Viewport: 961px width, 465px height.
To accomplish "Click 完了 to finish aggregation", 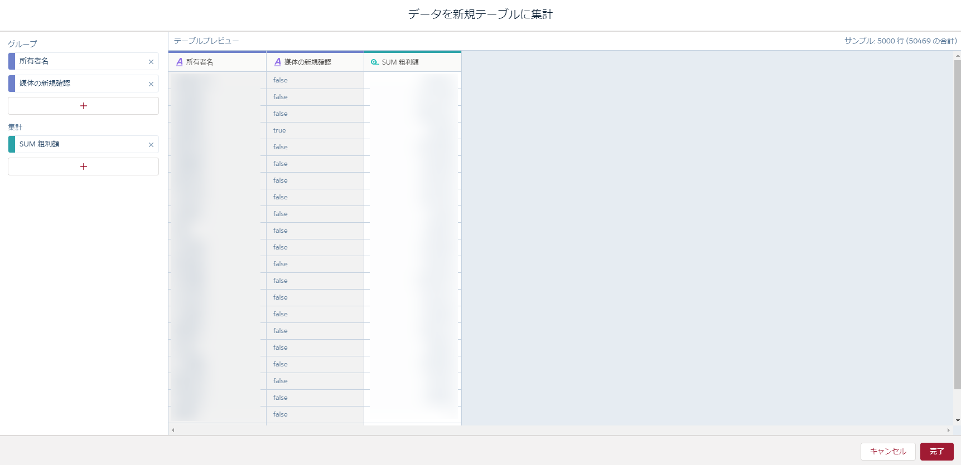I will (936, 451).
